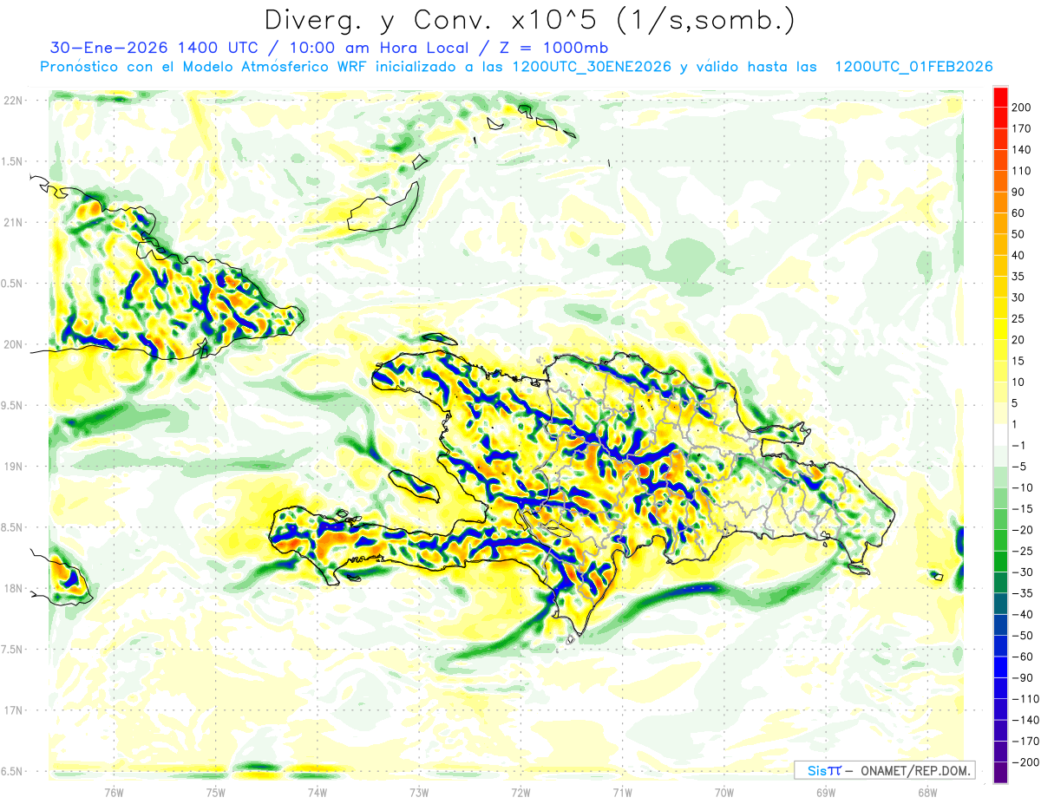Click the title "Diverg. y Conv. x10^5 (1/s,somb.)"

[529, 20]
